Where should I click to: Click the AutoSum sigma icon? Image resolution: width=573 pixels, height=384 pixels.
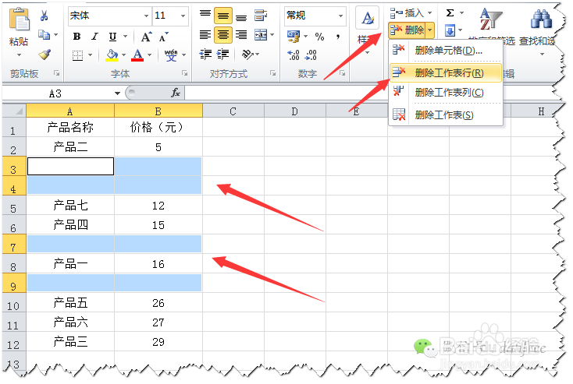(450, 13)
